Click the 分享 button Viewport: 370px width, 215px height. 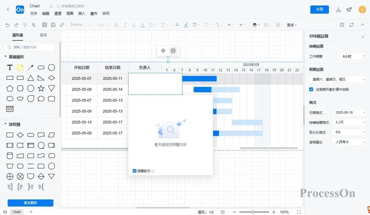tap(320, 9)
